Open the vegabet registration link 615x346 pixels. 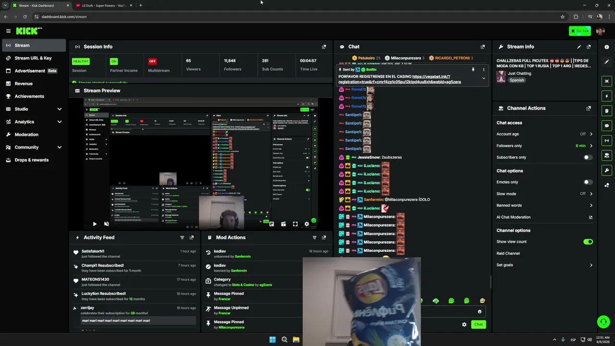pyautogui.click(x=400, y=79)
